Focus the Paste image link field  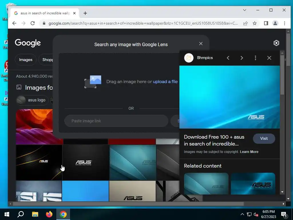[116, 121]
